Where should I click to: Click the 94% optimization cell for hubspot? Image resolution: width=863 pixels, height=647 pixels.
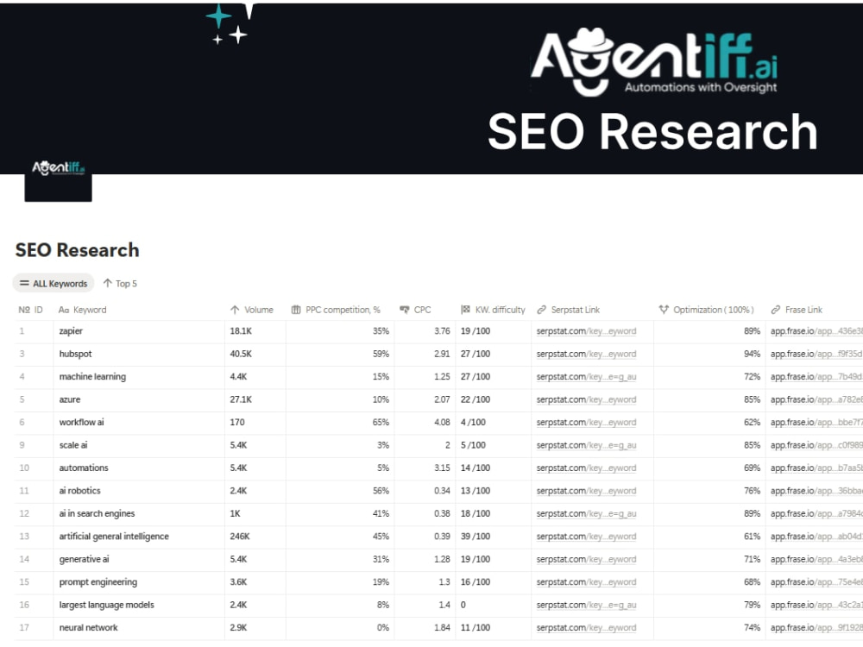click(x=709, y=354)
